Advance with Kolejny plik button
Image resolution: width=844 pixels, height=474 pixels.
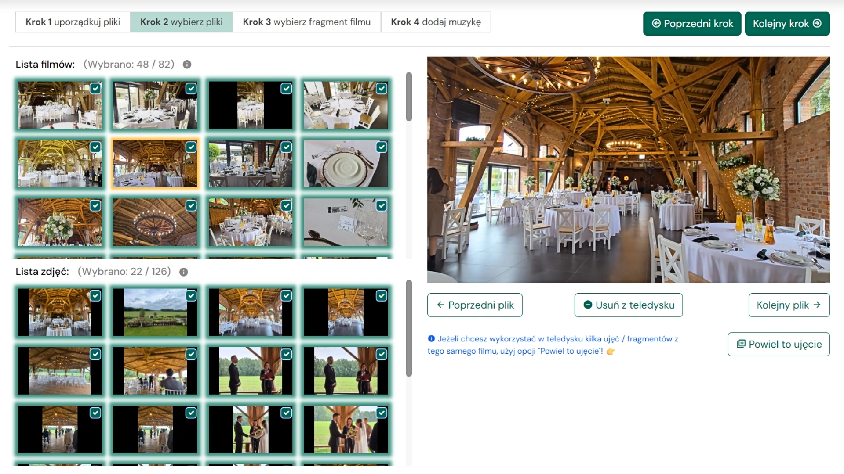789,305
